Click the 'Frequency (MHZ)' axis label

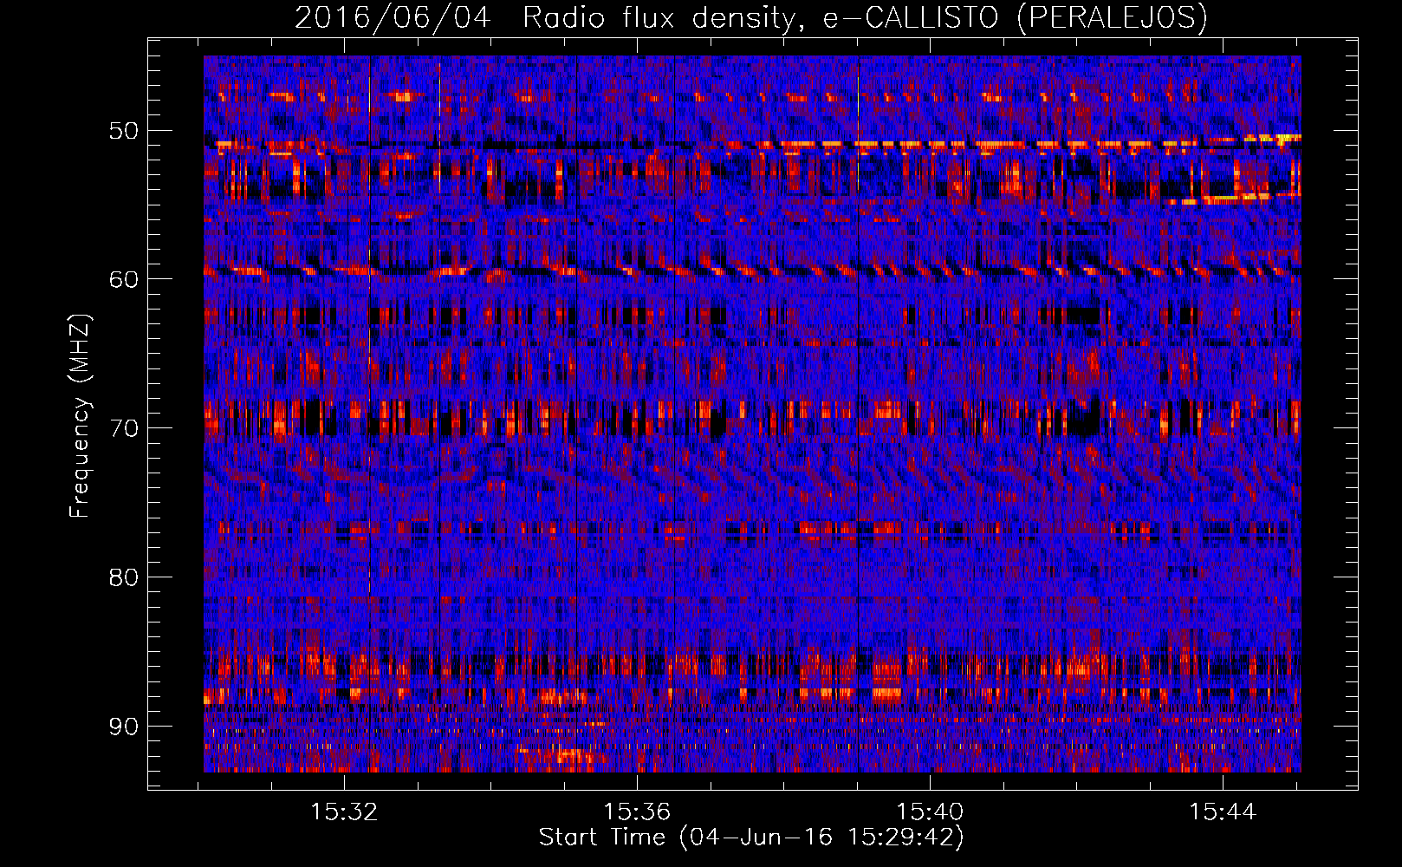(80, 416)
